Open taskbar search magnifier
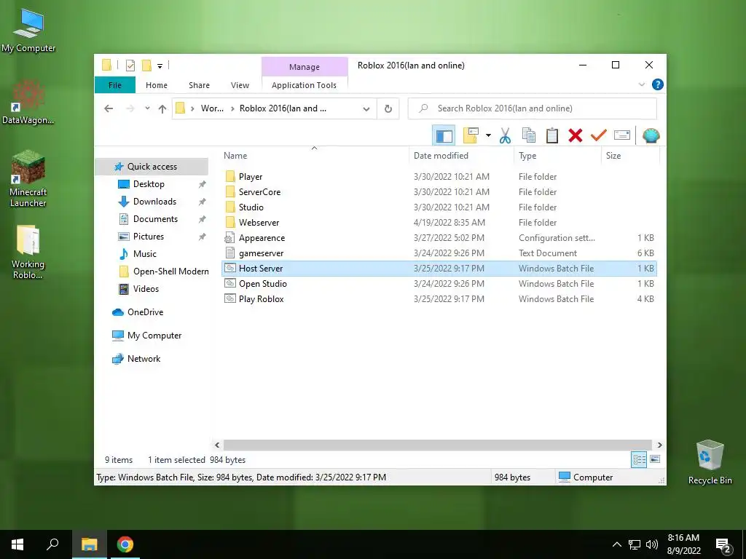746x559 pixels. click(52, 544)
